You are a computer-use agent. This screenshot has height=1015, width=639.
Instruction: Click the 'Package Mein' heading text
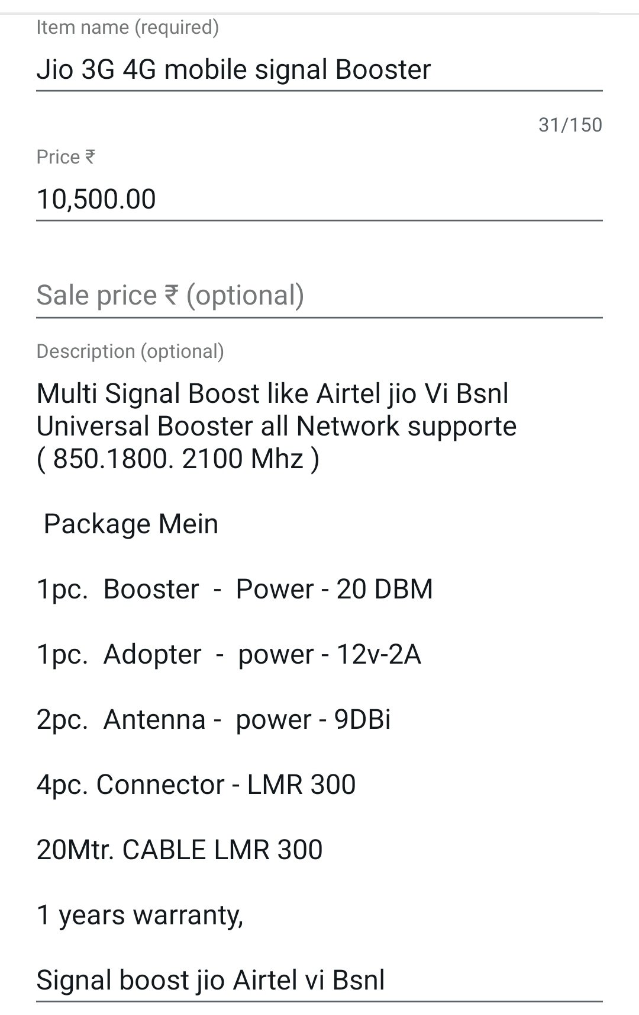pyautogui.click(x=131, y=524)
